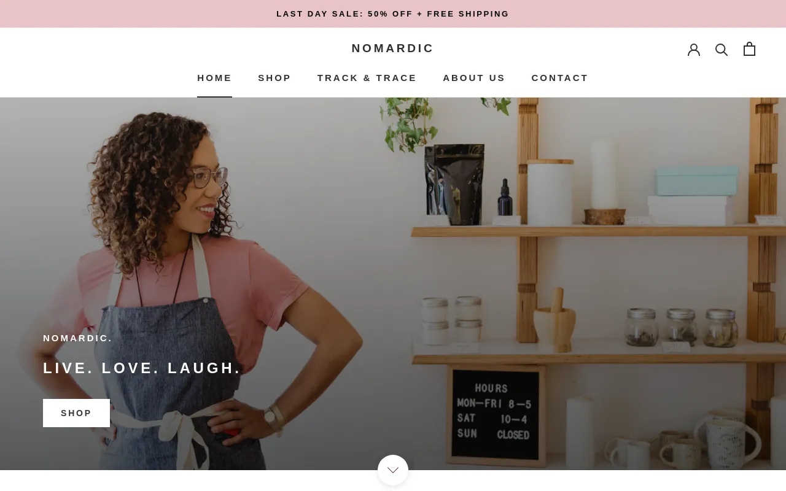The width and height of the screenshot is (786, 491).
Task: Go to SHOP in navigation menu
Action: pyautogui.click(x=274, y=78)
